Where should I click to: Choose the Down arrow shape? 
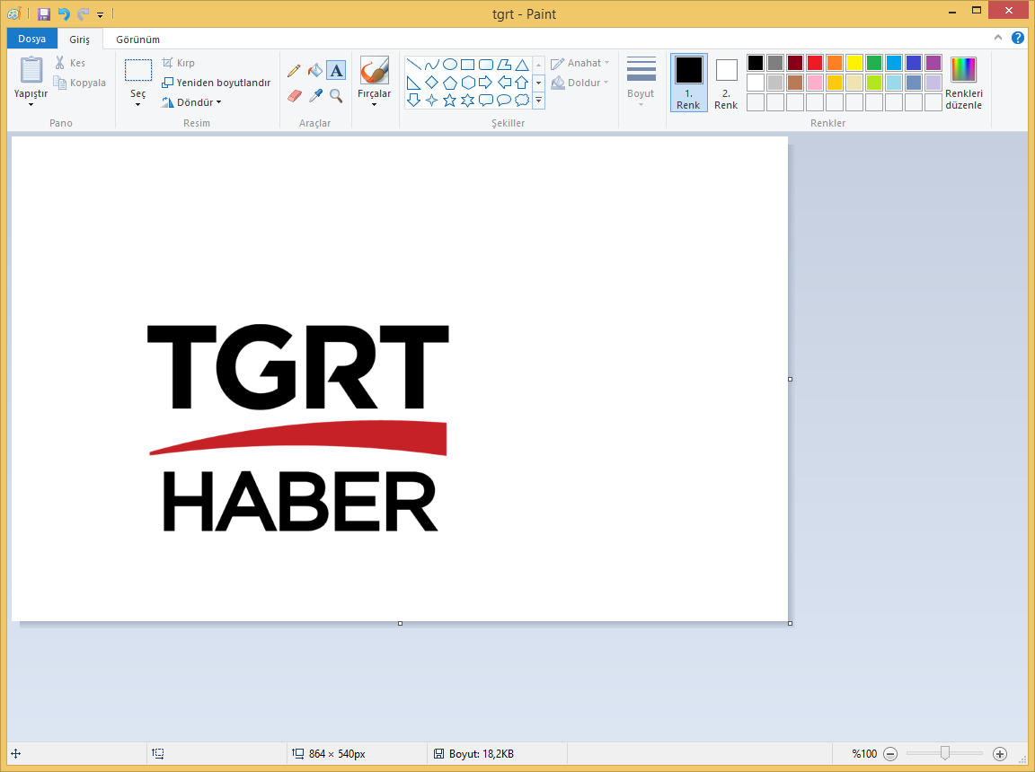(x=414, y=101)
